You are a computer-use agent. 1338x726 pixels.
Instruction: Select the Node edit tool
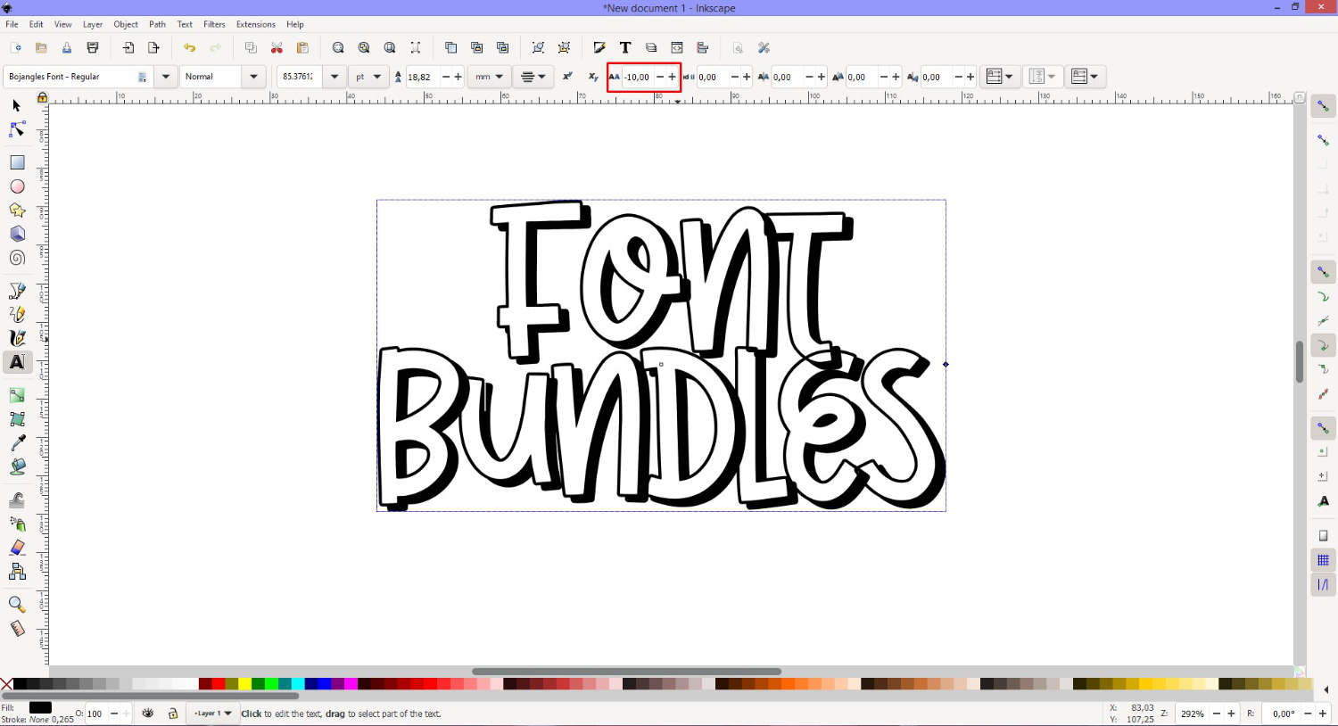click(16, 130)
